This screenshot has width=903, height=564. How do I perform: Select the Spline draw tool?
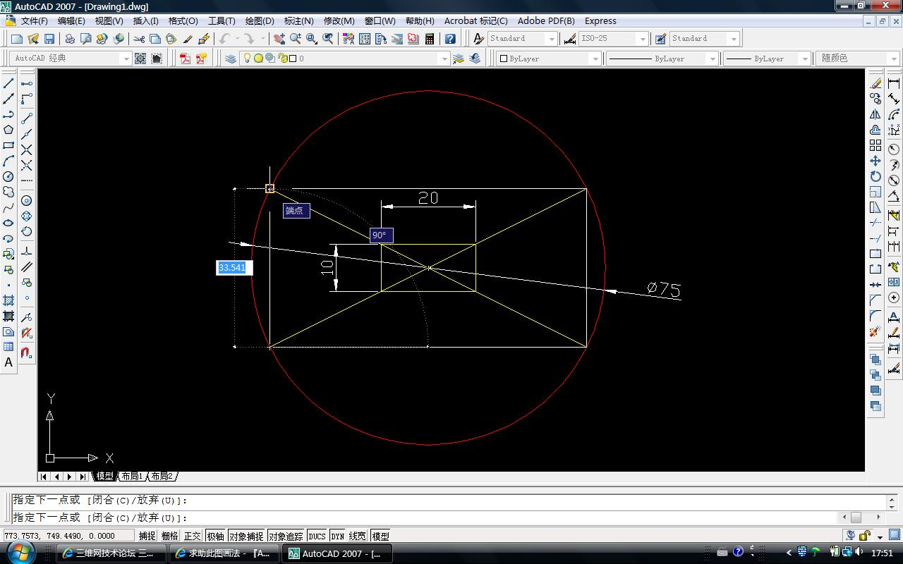pos(8,207)
